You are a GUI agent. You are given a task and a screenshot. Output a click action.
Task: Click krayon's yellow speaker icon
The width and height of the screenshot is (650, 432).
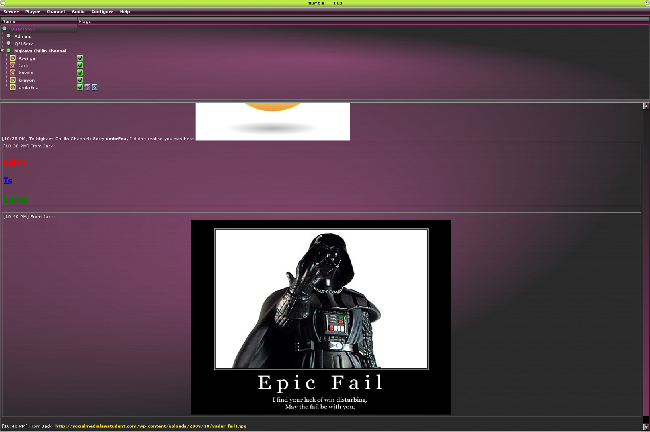point(13,80)
